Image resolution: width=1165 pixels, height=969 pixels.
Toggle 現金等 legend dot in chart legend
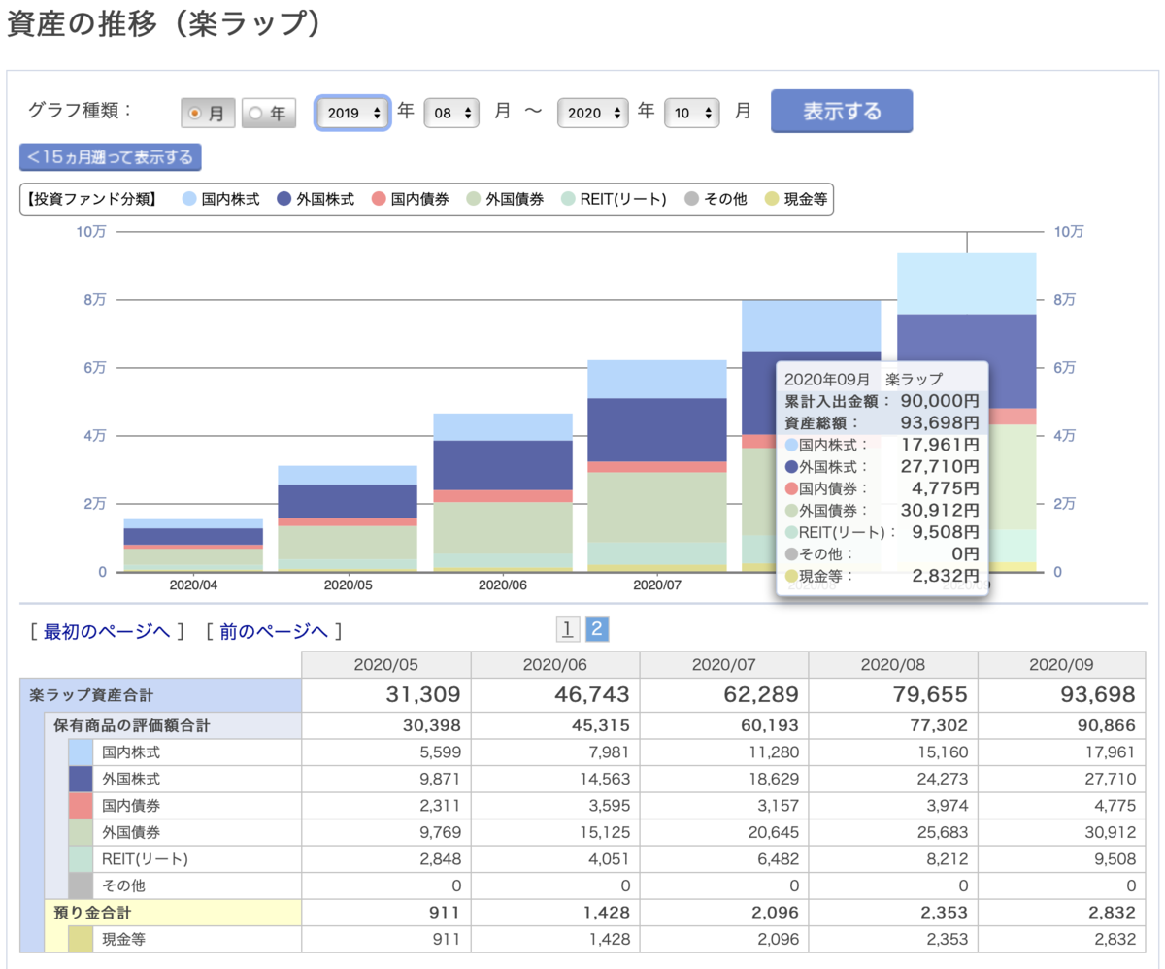pyautogui.click(x=772, y=200)
